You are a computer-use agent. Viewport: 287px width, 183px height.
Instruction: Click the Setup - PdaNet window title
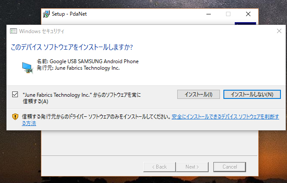[69, 14]
